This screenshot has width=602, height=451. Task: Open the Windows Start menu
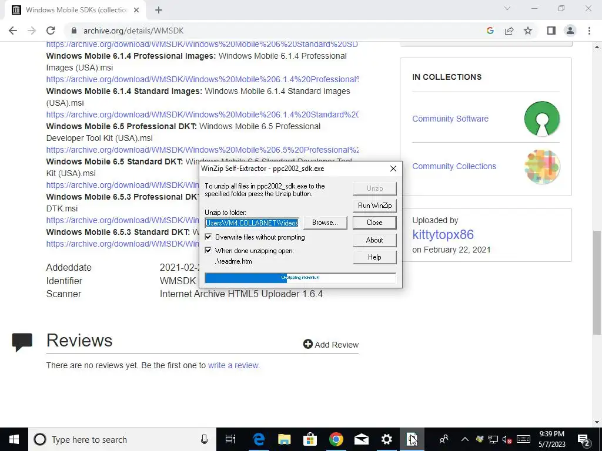coord(14,439)
